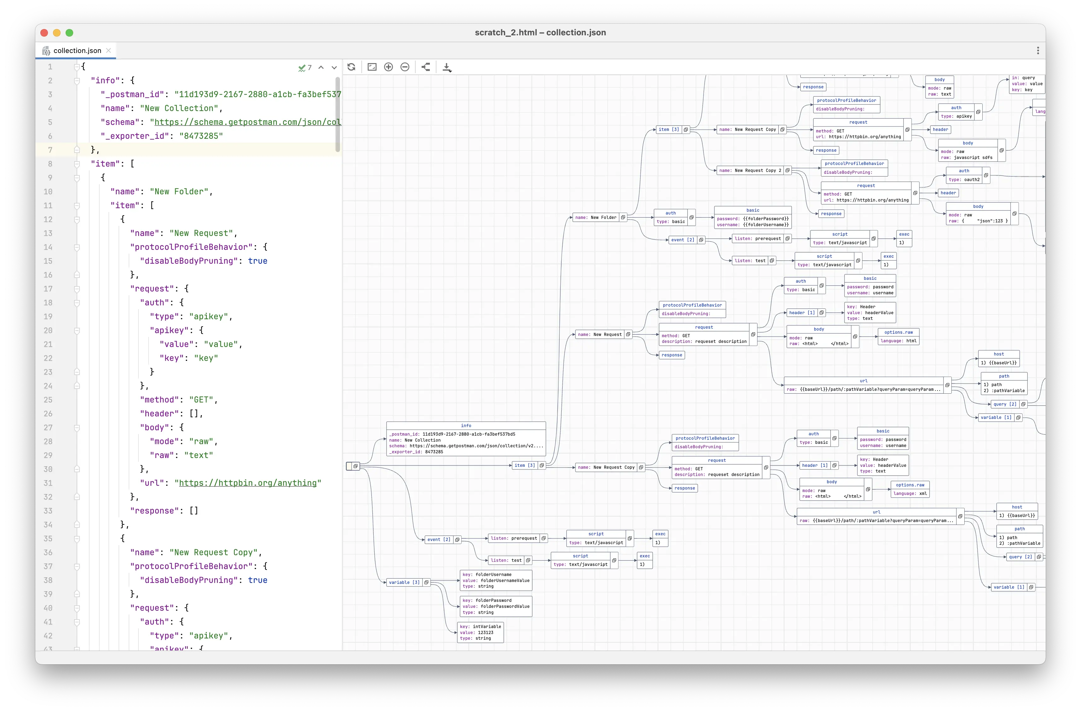Screen dimensions: 1081x711
Task: Collapse the "body" fold marker on line 27
Action: click(x=77, y=428)
